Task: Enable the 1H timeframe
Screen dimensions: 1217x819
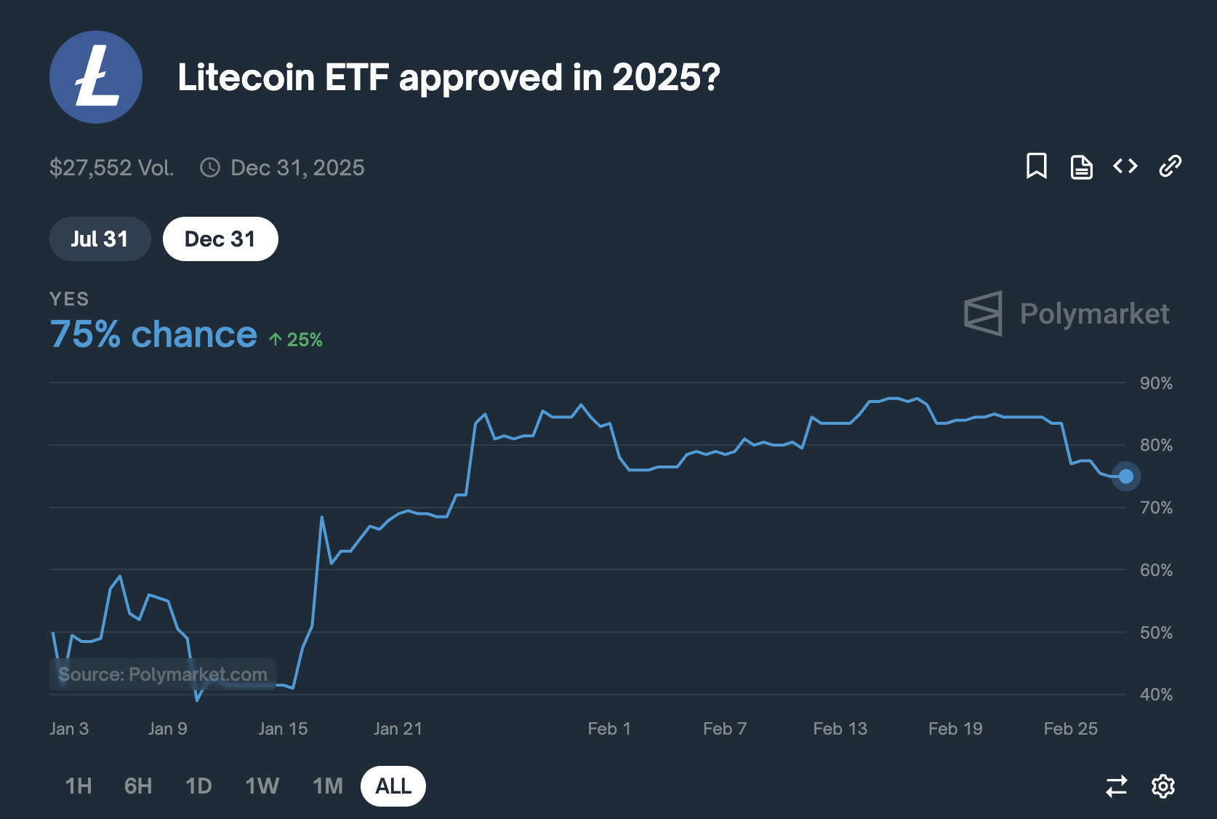Action: pyautogui.click(x=77, y=786)
